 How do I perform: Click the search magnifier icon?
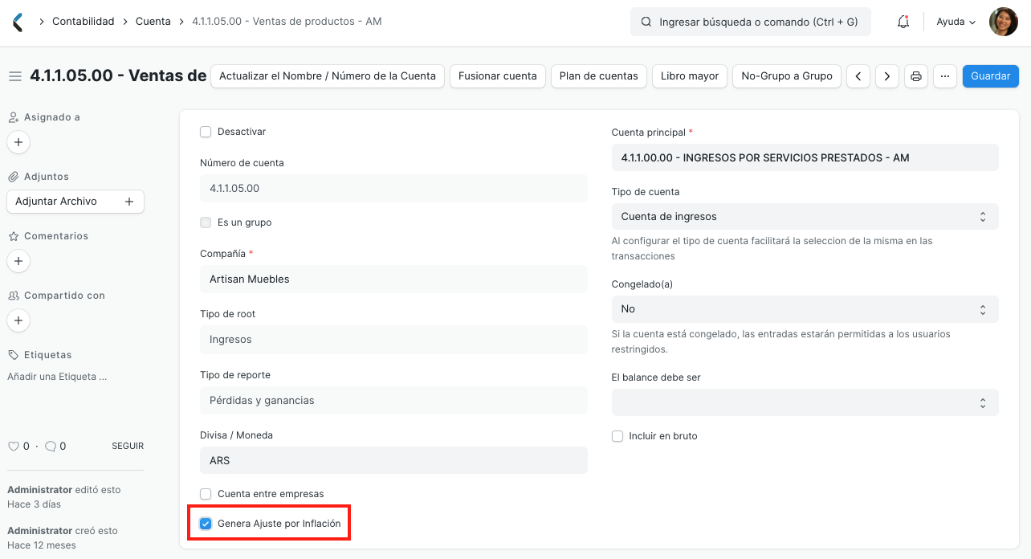tap(646, 22)
